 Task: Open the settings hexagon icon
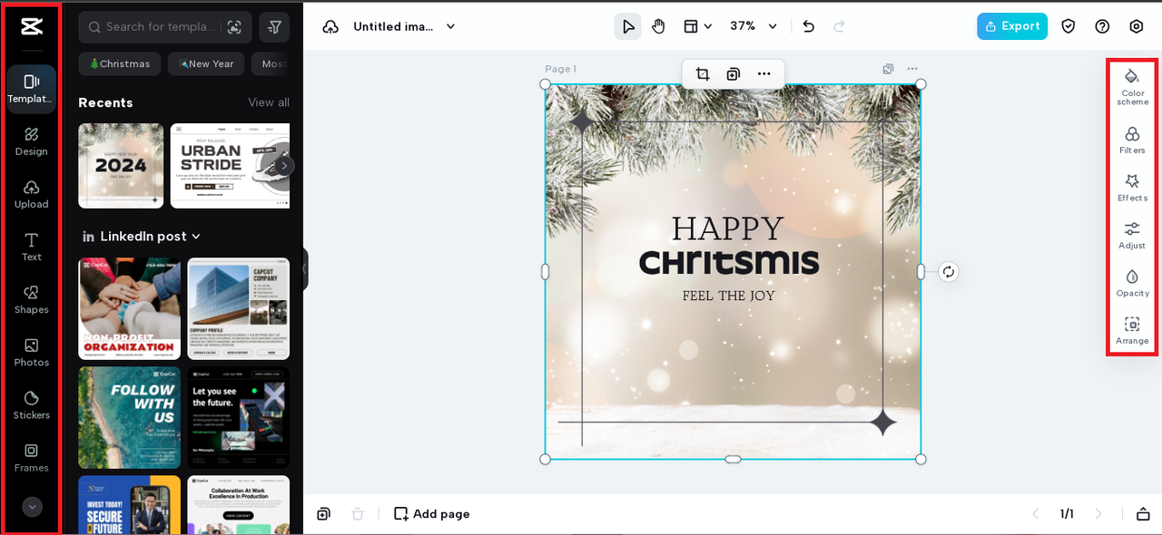click(x=1137, y=26)
